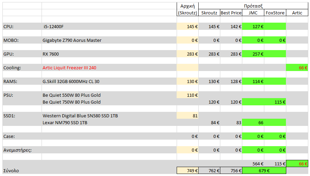Select the '110 €' PSU cell
Screen dimensions: 310x176
click(187, 95)
